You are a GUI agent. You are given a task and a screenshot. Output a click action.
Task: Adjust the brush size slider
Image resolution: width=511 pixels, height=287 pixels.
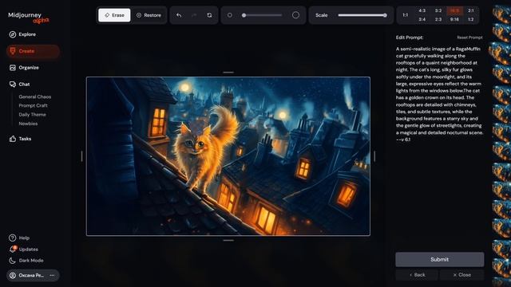click(263, 15)
